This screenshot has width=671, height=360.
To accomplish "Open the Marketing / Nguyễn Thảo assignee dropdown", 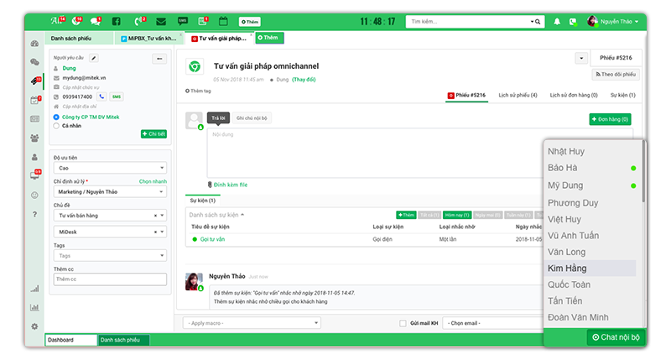I will coord(110,192).
